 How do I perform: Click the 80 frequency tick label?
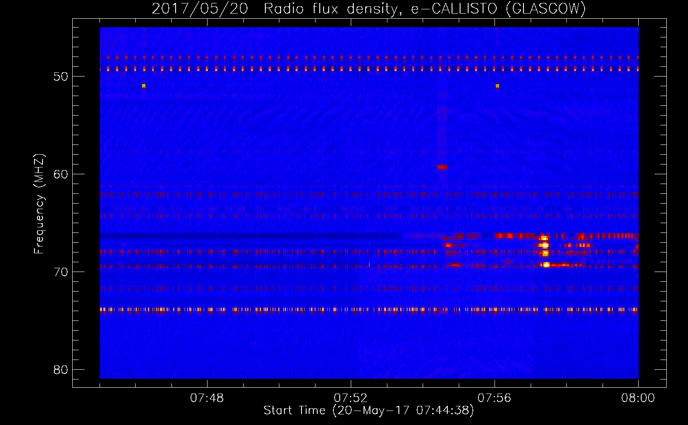(x=61, y=370)
